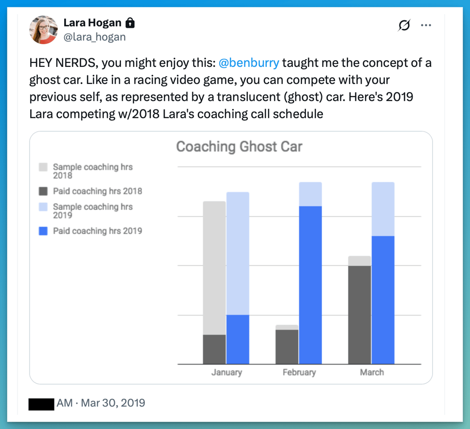Click the February axis label

[299, 372]
